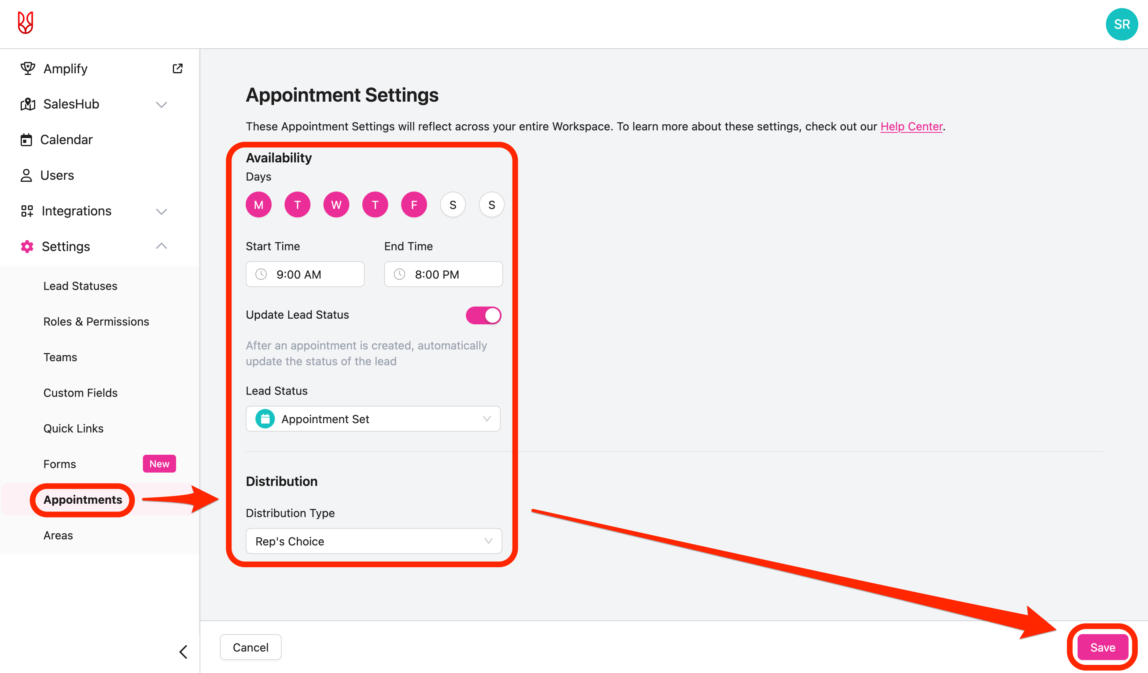Viewport: 1148px width, 673px height.
Task: Open the Lead Status dropdown
Action: 373,419
